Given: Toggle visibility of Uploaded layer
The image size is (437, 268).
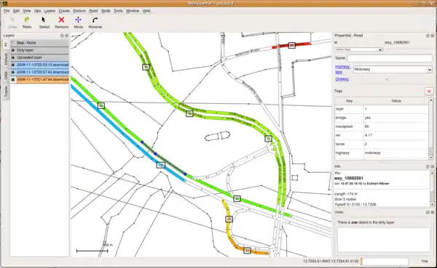Looking at the screenshot, I should pyautogui.click(x=13, y=57).
